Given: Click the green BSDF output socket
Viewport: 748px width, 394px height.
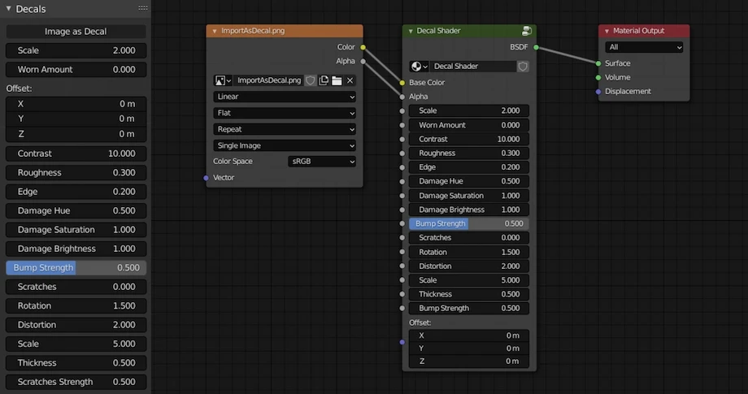Looking at the screenshot, I should (536, 47).
